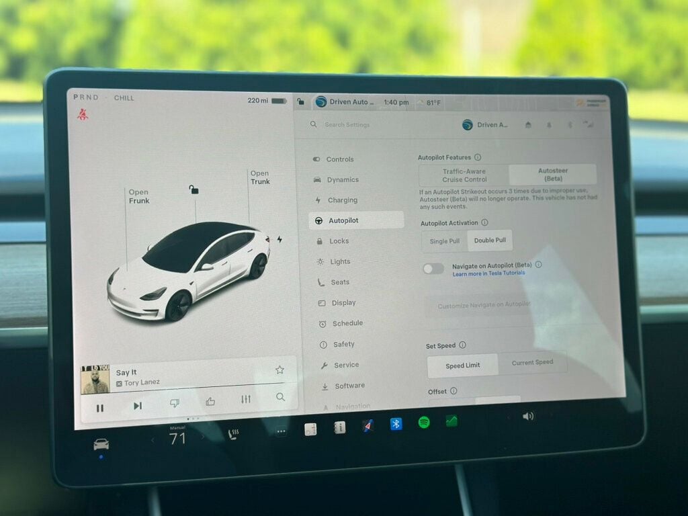This screenshot has height=516, width=688.
Task: Click Learn more in Tesla Tutorials
Action: click(488, 273)
